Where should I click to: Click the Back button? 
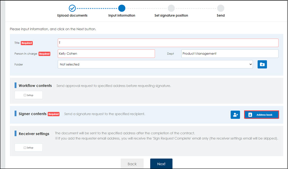click(x=132, y=164)
